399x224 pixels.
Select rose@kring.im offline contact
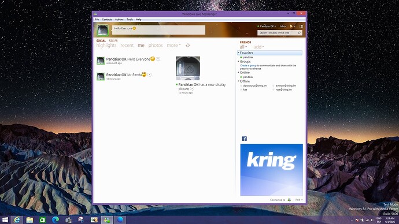[x=283, y=89]
